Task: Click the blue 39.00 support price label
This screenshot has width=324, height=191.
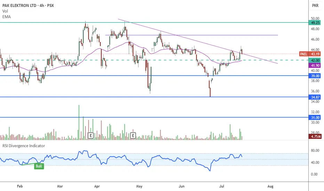Action: pos(315,76)
